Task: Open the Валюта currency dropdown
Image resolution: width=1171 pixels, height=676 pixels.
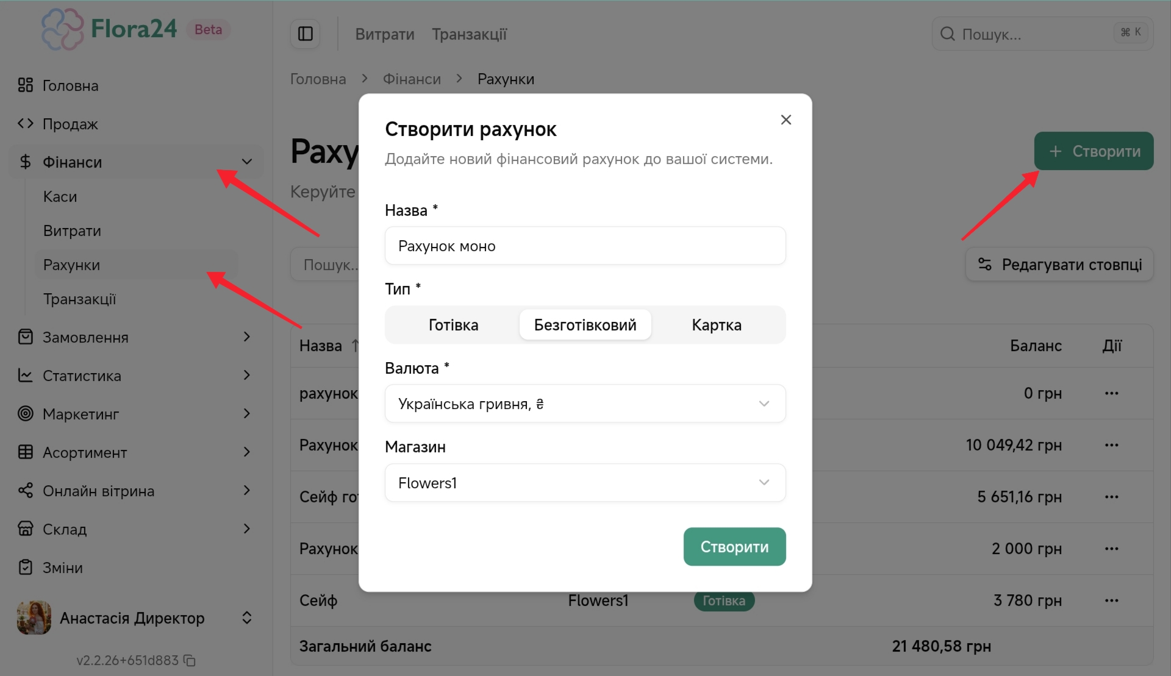Action: 585,404
